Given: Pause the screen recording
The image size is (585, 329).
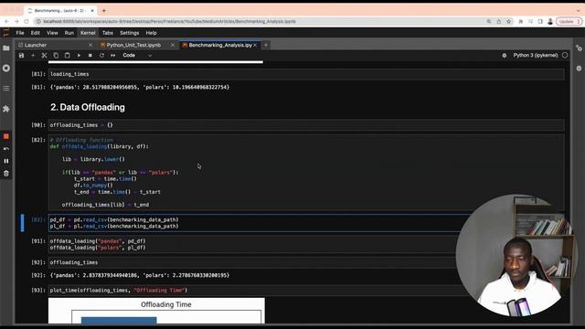Looking at the screenshot, I should (6, 161).
